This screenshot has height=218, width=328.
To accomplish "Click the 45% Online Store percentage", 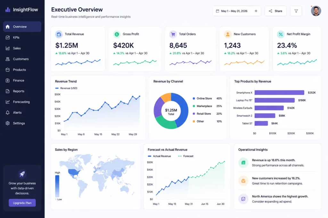I will [x=219, y=98].
